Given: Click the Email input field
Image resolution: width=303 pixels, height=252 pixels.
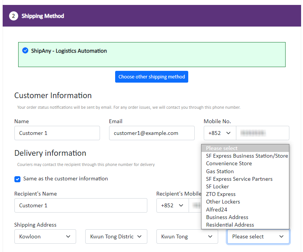Looking at the screenshot, I should click(x=152, y=133).
